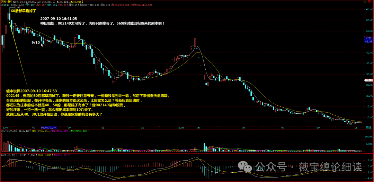Click the MACD(26,12,9) indicator label
Screen dimensions: 374x182
(x=10, y=155)
